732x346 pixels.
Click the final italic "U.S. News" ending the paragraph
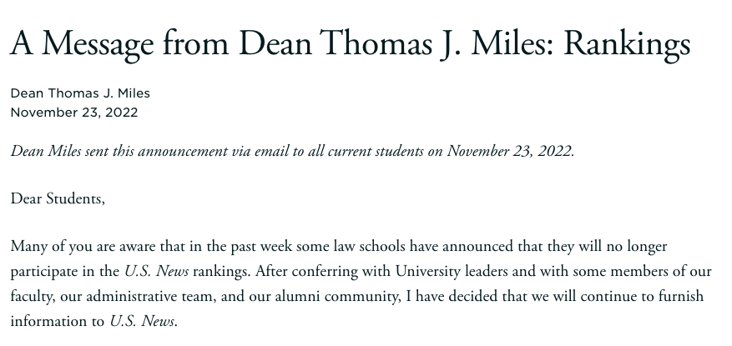pos(142,322)
